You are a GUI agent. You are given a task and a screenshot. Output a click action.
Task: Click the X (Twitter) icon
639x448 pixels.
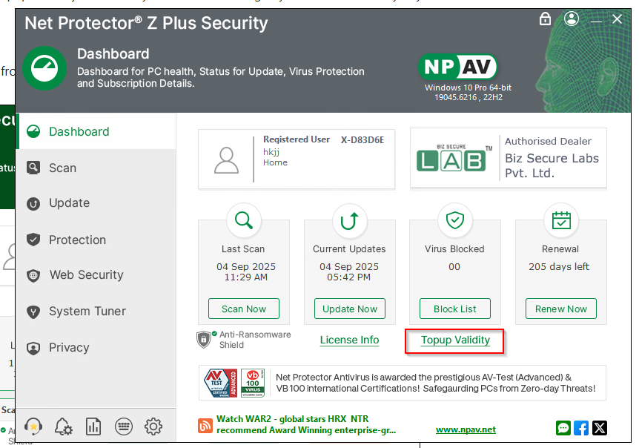(599, 428)
